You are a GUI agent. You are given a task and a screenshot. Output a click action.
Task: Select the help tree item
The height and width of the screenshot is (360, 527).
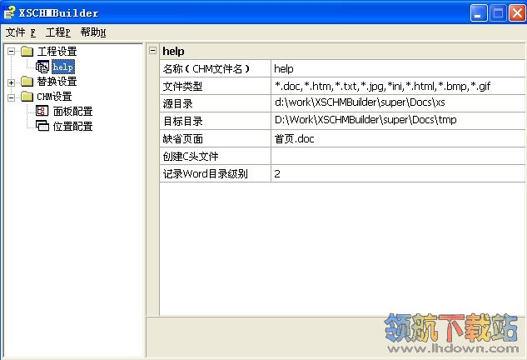[63, 67]
